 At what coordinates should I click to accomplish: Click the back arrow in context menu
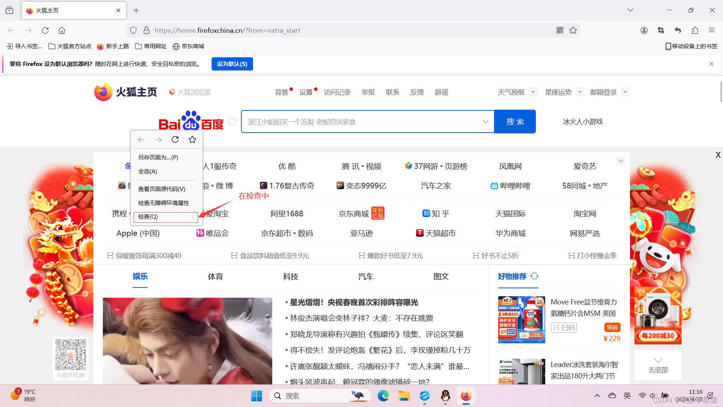pyautogui.click(x=141, y=140)
